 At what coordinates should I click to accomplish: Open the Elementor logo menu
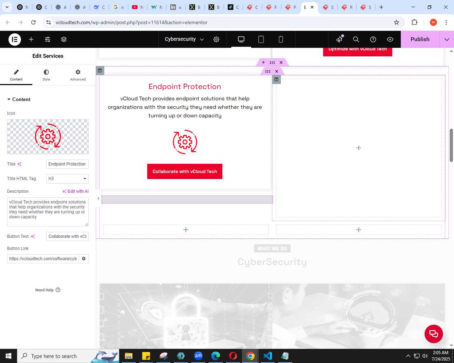point(15,39)
